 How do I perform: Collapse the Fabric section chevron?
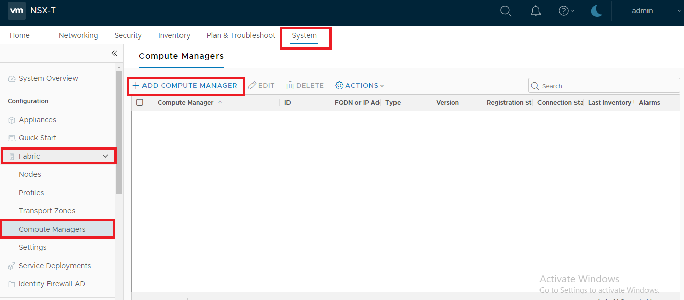tap(105, 156)
